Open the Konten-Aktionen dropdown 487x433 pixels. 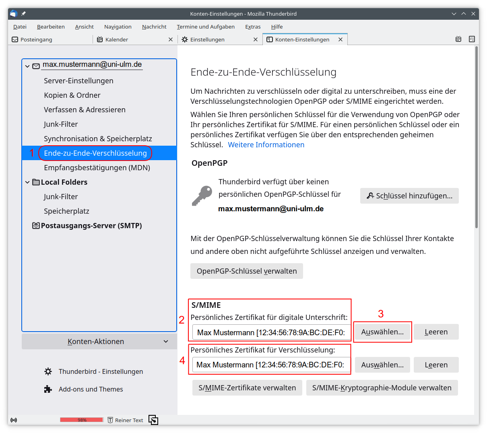point(99,342)
